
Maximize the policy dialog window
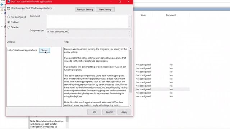click(x=120, y=1)
